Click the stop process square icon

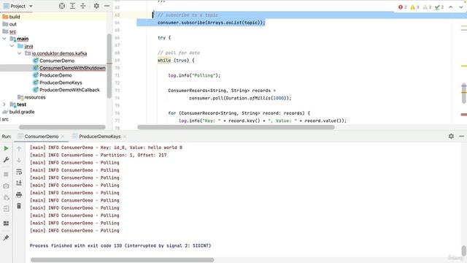[x=6, y=175]
